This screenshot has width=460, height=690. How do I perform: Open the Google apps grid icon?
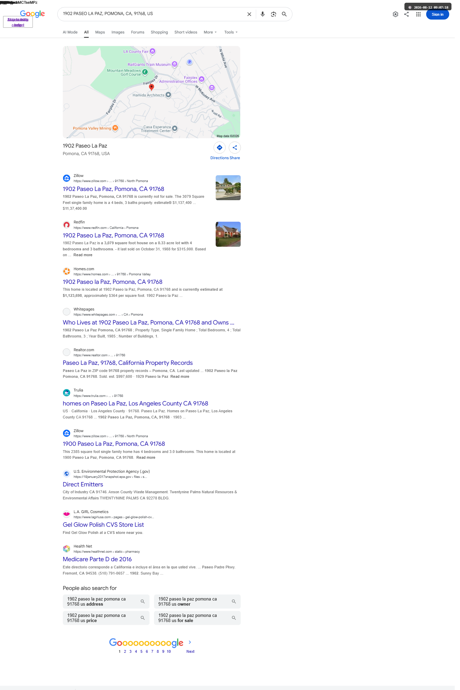pyautogui.click(x=418, y=14)
